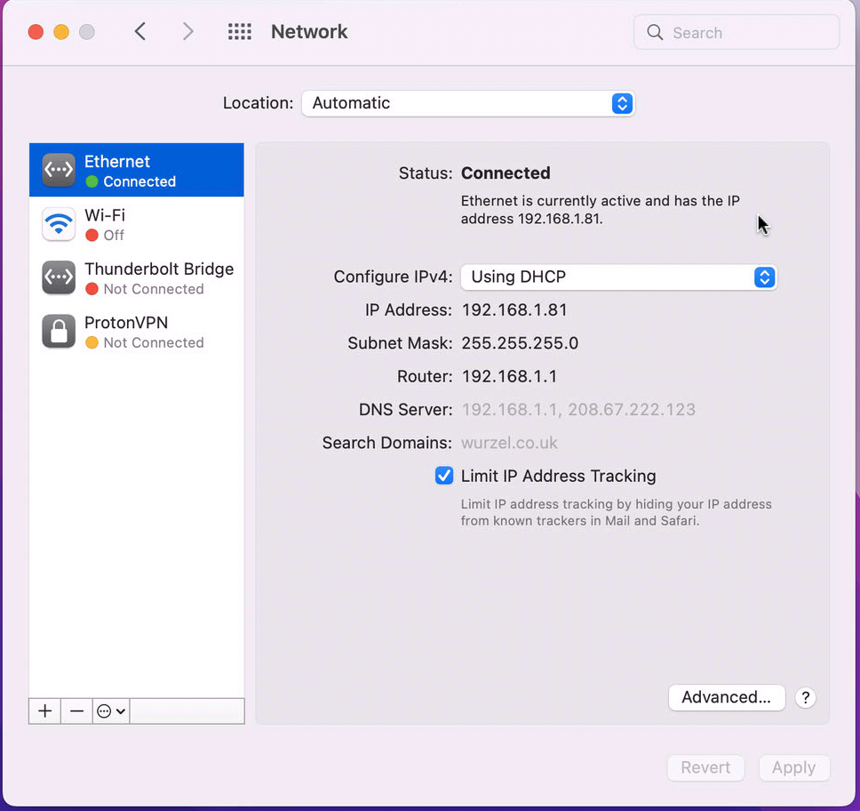Expand the Configure IPv4 dropdown
This screenshot has width=860, height=811.
click(618, 277)
